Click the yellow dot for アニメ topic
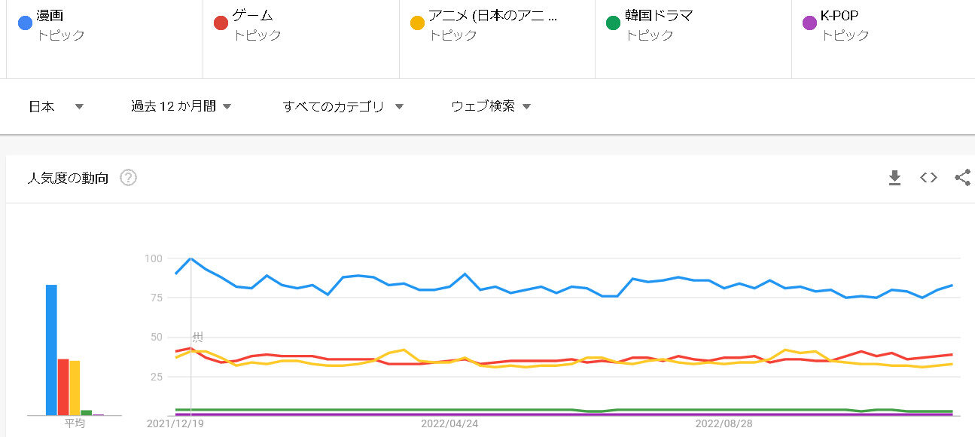The width and height of the screenshot is (975, 437). click(x=416, y=23)
